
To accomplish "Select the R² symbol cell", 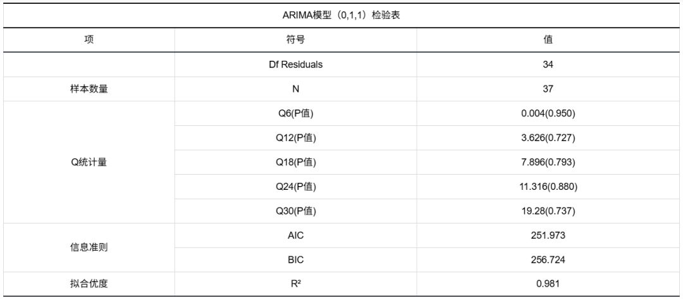I will tap(295, 284).
